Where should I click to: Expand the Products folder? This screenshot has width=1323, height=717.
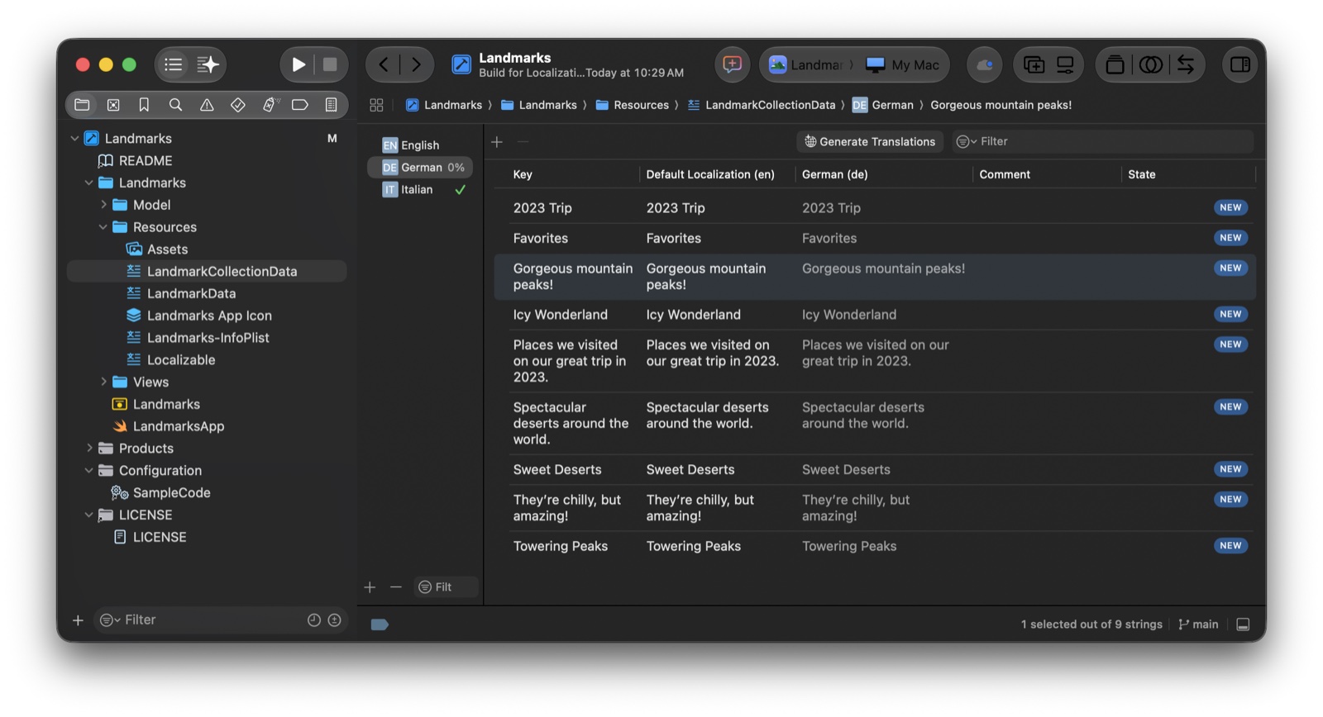[x=89, y=448]
